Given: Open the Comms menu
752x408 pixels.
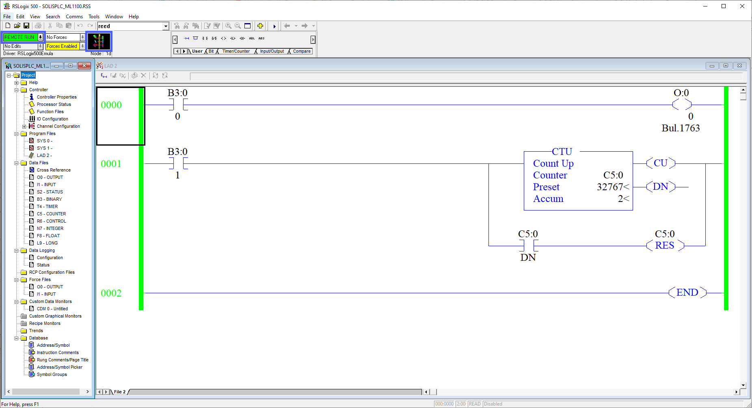Looking at the screenshot, I should 74,17.
